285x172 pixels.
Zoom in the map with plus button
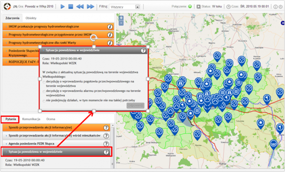(121, 18)
